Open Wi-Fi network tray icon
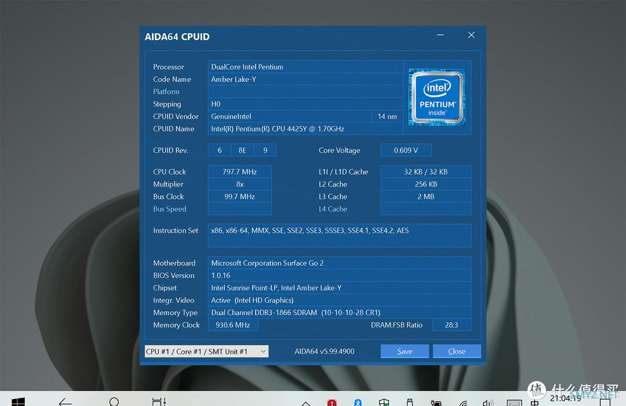 pos(463,403)
